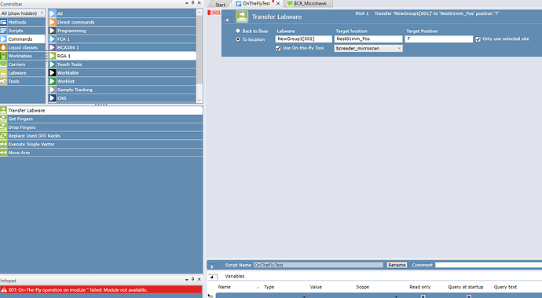Click the Replace Used DiTi Racks icon
Image resolution: width=542 pixels, height=298 pixels.
[3, 136]
